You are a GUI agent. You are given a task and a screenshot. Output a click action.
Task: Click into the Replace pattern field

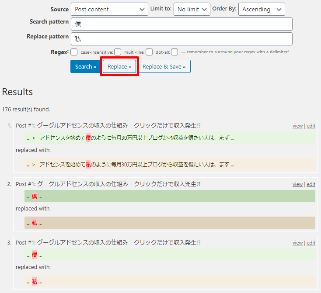(181, 39)
